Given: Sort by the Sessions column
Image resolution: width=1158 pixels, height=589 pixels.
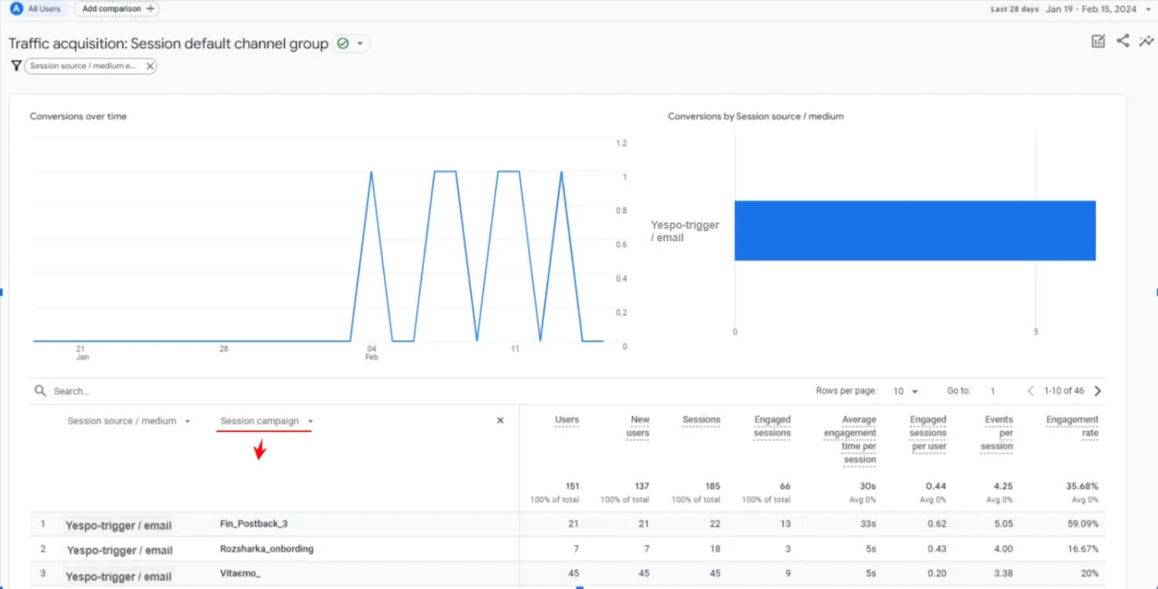Looking at the screenshot, I should [x=701, y=420].
